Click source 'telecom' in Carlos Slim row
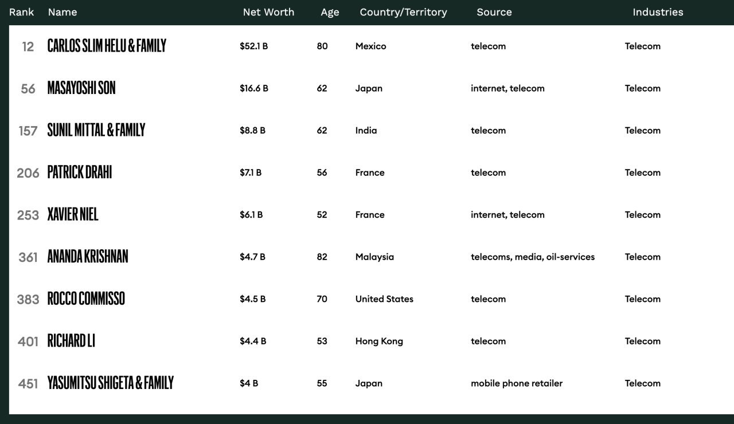The width and height of the screenshot is (734, 424). (488, 46)
